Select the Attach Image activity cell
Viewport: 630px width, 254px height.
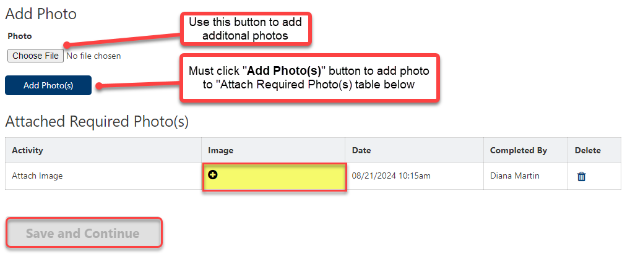(x=37, y=176)
